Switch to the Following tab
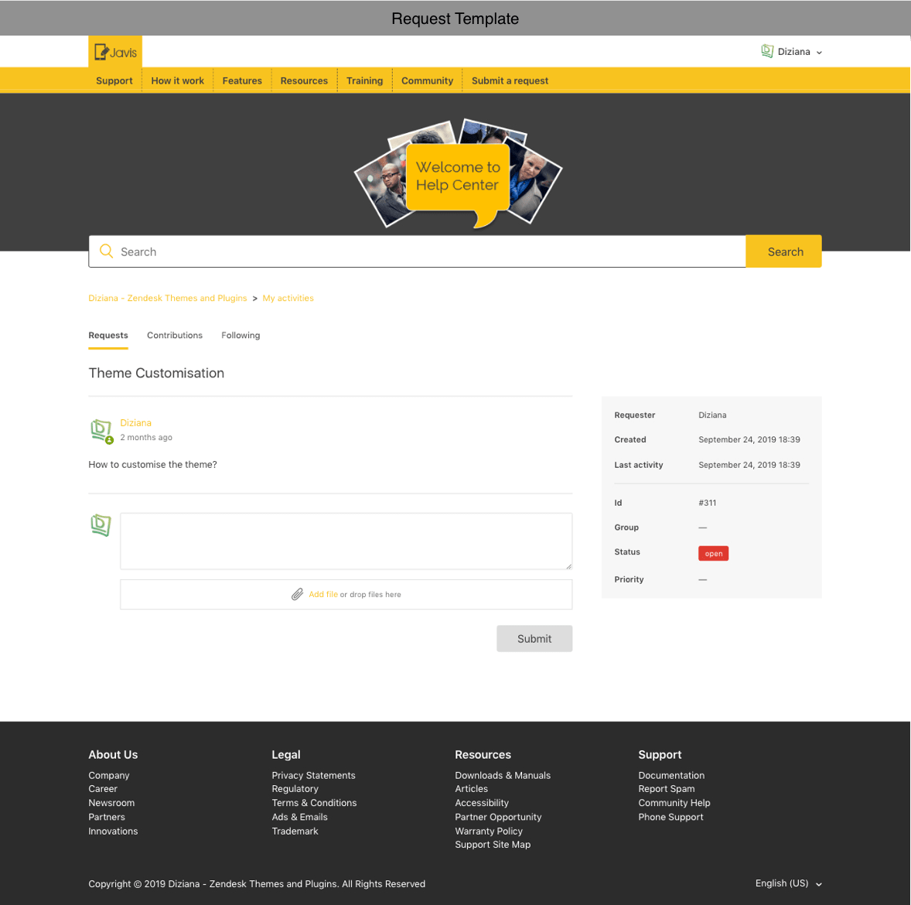Screen dimensions: 911x905 point(241,335)
